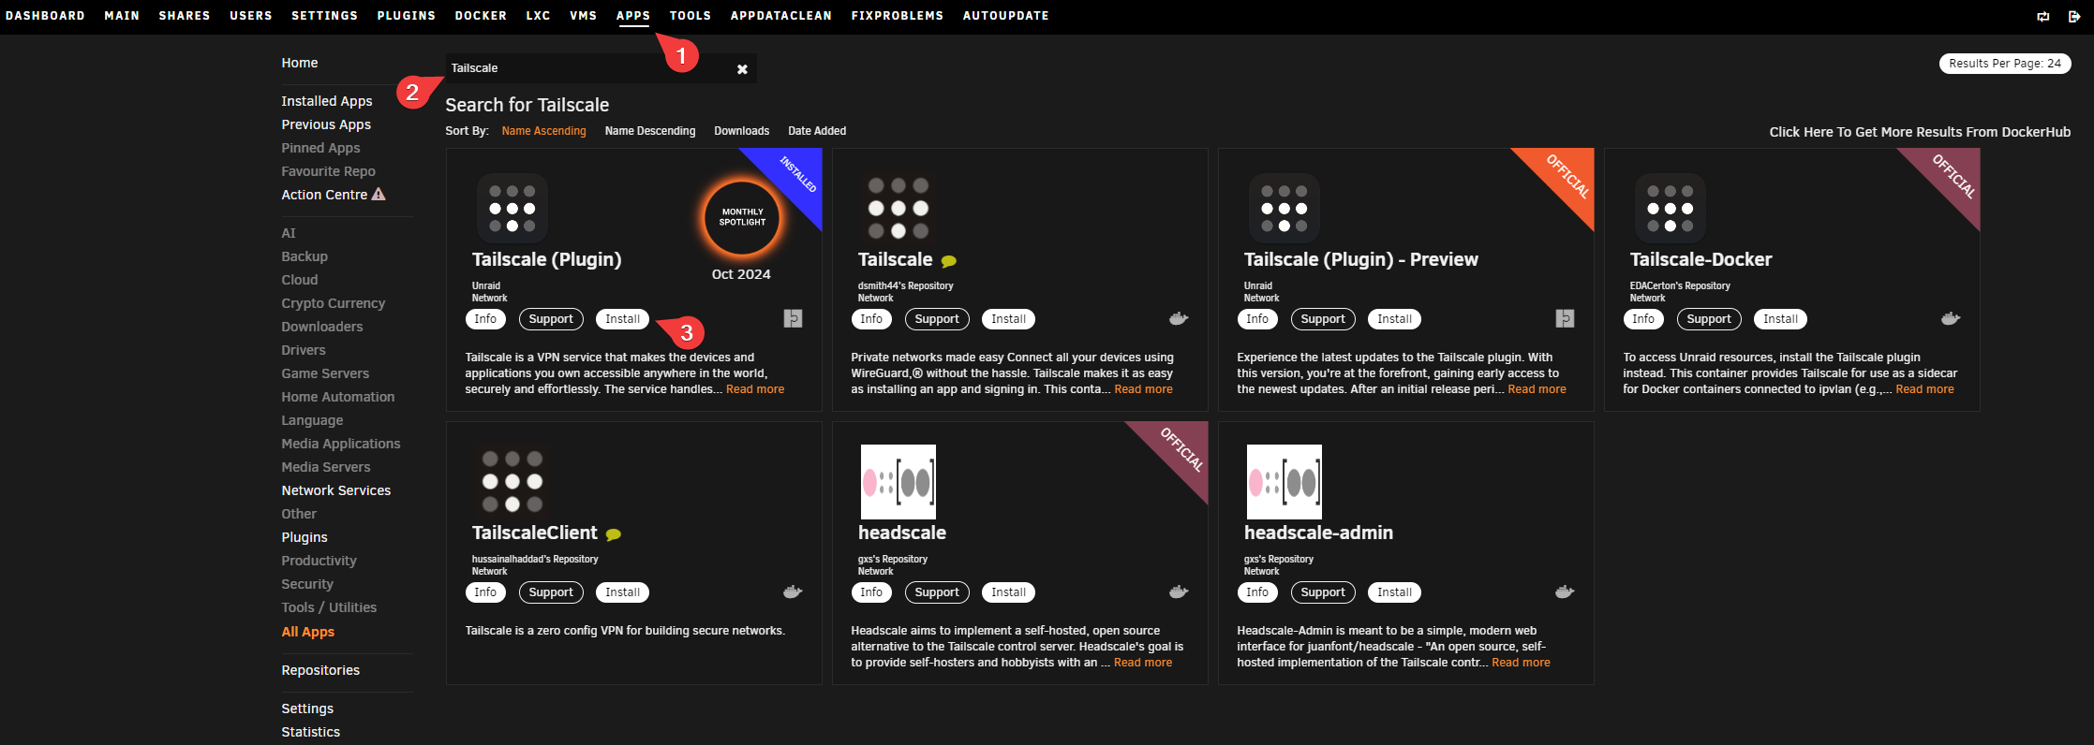Screen dimensions: 2094x745
Task: Switch to the VMS tab
Action: 583,16
